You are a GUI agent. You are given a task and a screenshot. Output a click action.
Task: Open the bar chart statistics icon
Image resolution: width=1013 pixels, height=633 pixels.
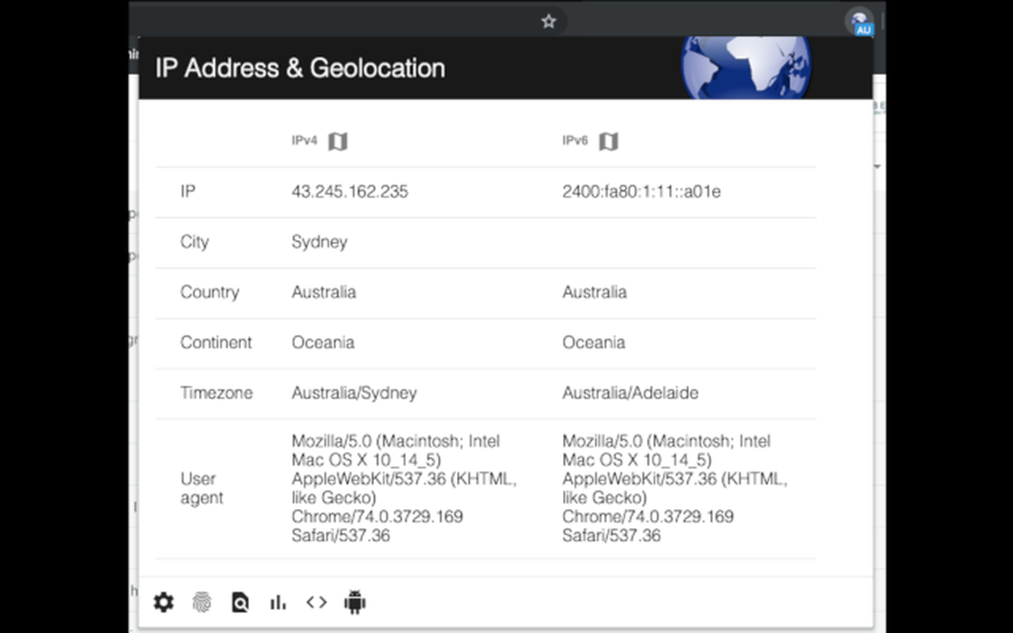(278, 602)
